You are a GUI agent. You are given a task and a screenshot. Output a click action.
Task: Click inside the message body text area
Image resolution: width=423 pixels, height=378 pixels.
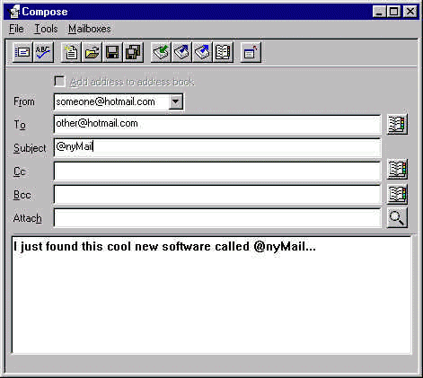coord(212,294)
